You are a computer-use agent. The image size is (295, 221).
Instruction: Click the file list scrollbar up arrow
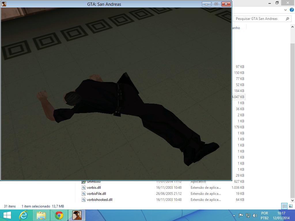tap(293, 27)
